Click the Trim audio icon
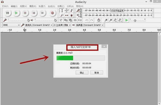Screen dimensions: 161x105 pyautogui.click(x=75, y=20)
